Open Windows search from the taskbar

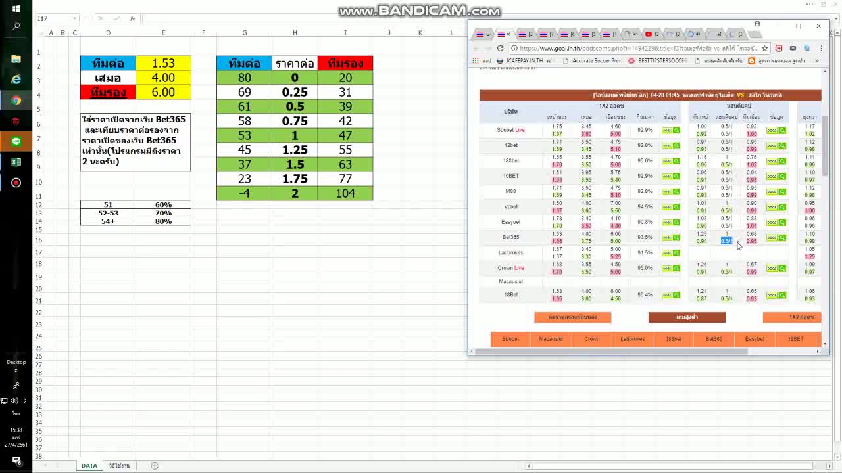tap(16, 27)
